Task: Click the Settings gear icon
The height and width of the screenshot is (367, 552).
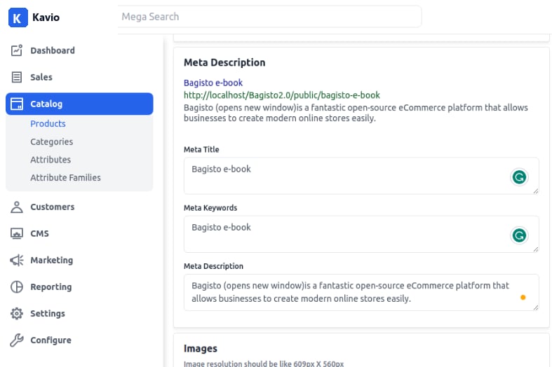Action: point(17,314)
